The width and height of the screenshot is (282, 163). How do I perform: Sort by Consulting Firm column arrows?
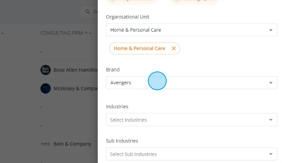(88, 33)
